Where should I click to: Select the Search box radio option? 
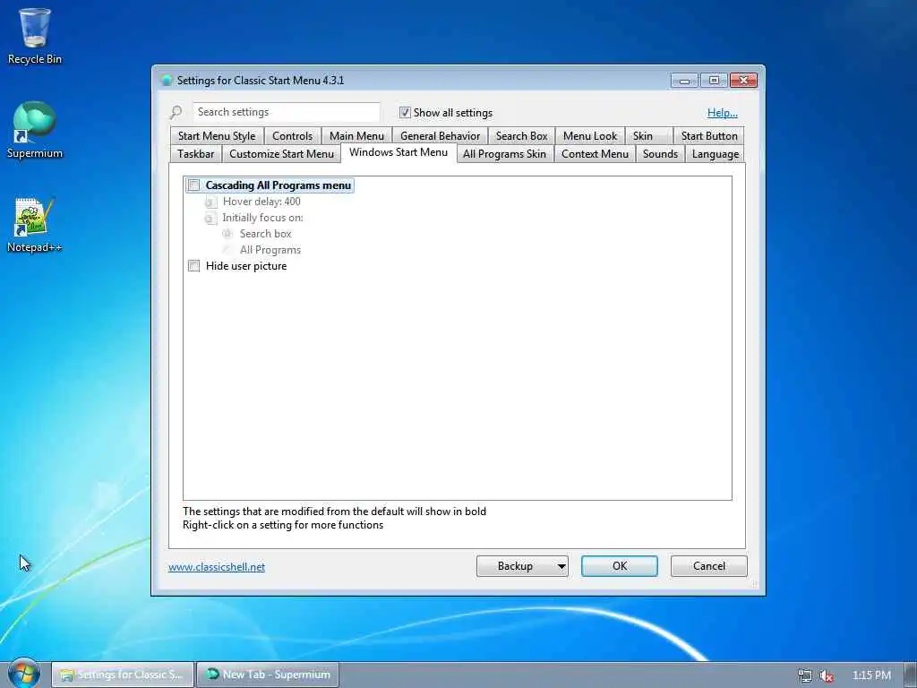pyautogui.click(x=227, y=234)
